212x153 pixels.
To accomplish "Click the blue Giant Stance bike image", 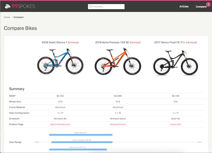I will point(60,61).
